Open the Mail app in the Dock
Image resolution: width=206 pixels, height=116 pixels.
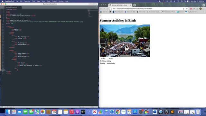point(20,112)
